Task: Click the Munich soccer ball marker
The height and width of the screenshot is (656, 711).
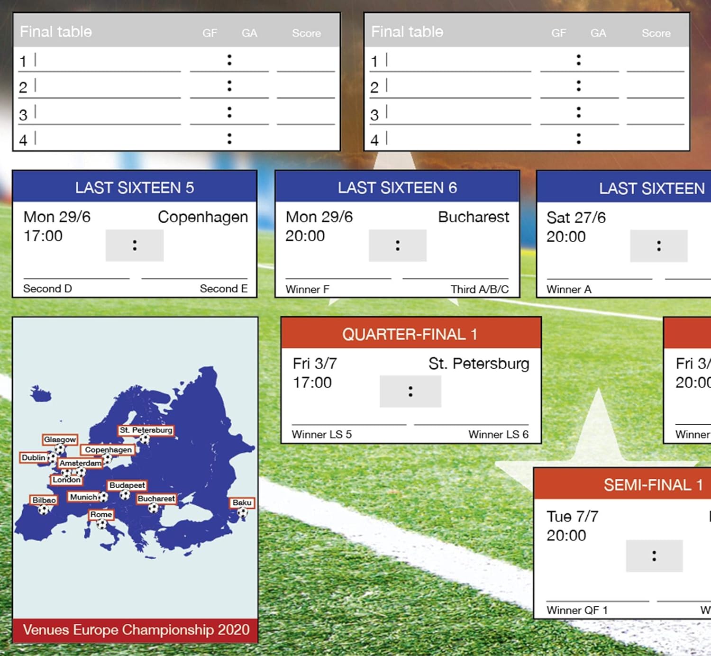Action: pyautogui.click(x=102, y=497)
